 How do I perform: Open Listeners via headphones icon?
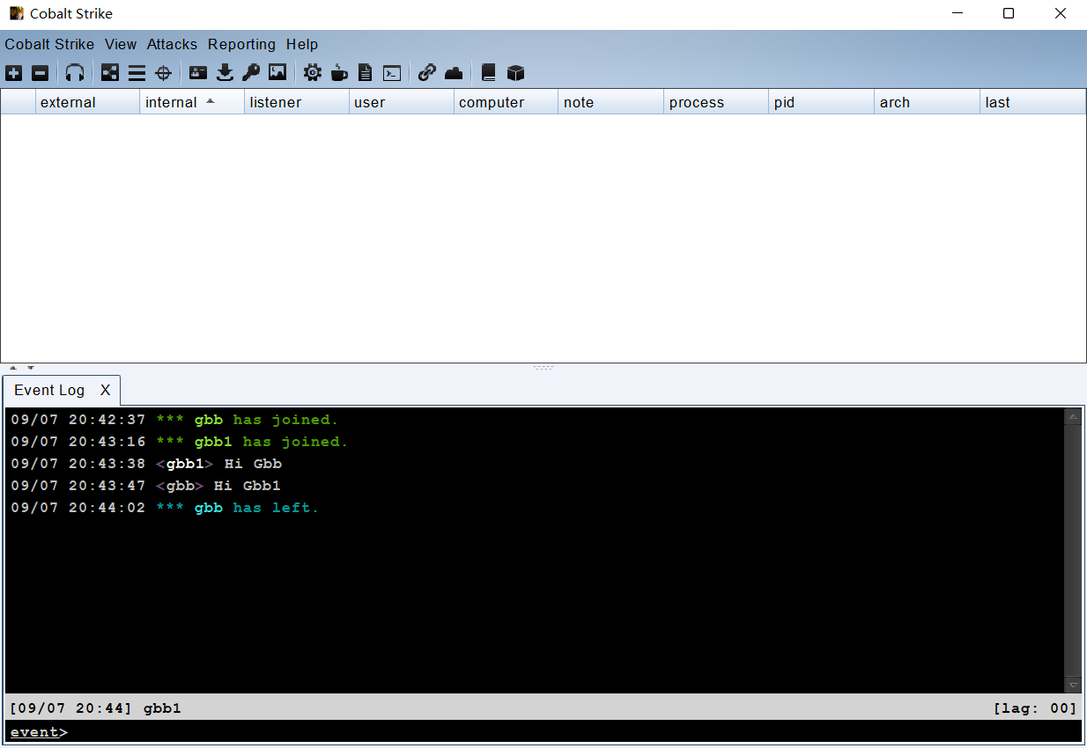(75, 73)
